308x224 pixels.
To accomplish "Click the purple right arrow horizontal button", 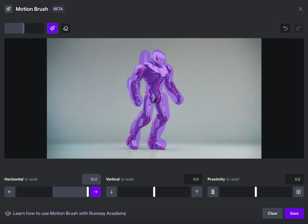I will pos(95,192).
